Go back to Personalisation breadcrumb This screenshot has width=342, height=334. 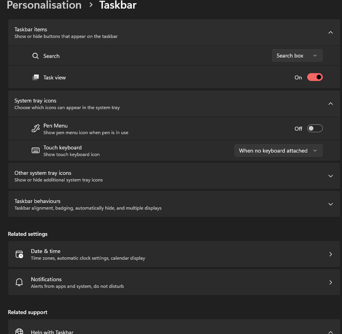44,5
